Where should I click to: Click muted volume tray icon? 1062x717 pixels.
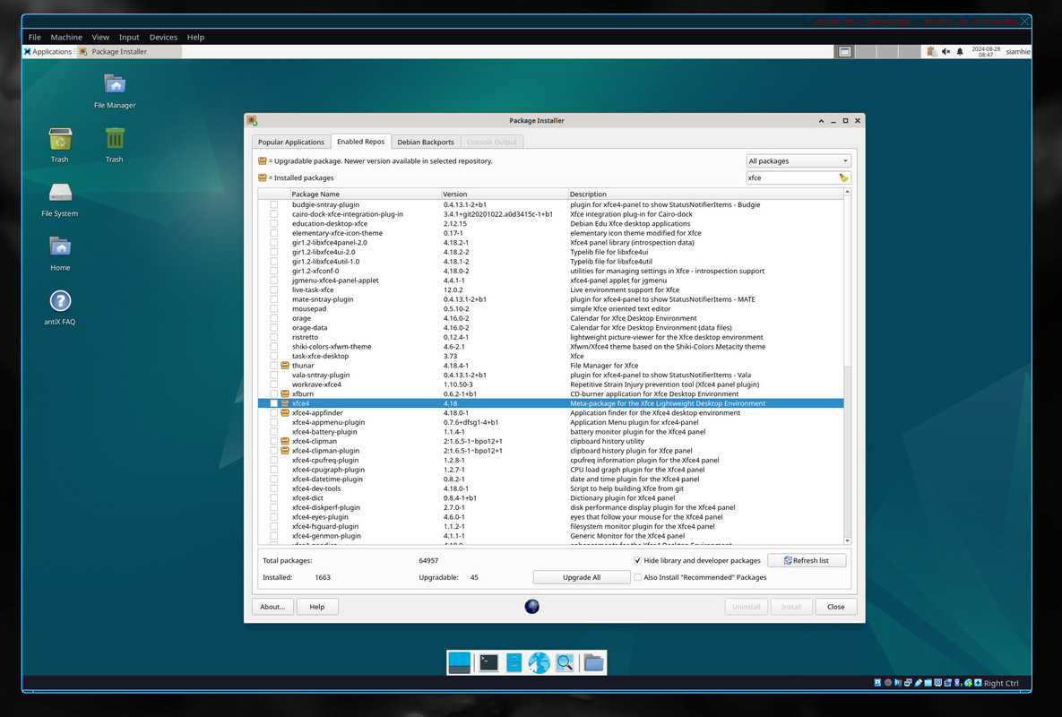946,51
